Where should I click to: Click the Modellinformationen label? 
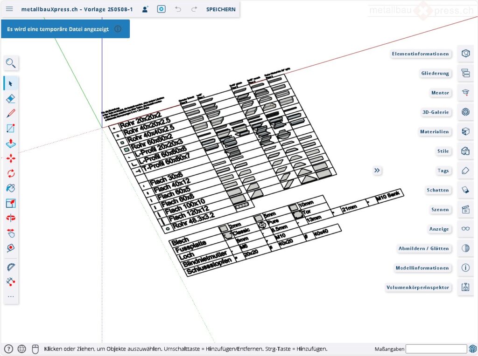point(422,268)
